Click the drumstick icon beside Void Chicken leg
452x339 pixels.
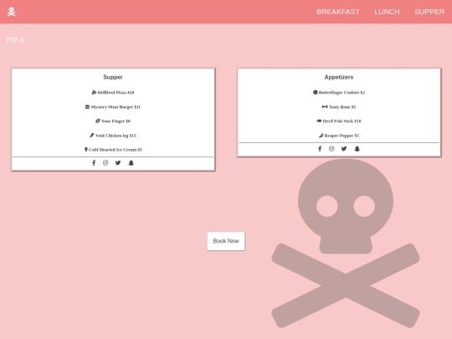point(92,136)
